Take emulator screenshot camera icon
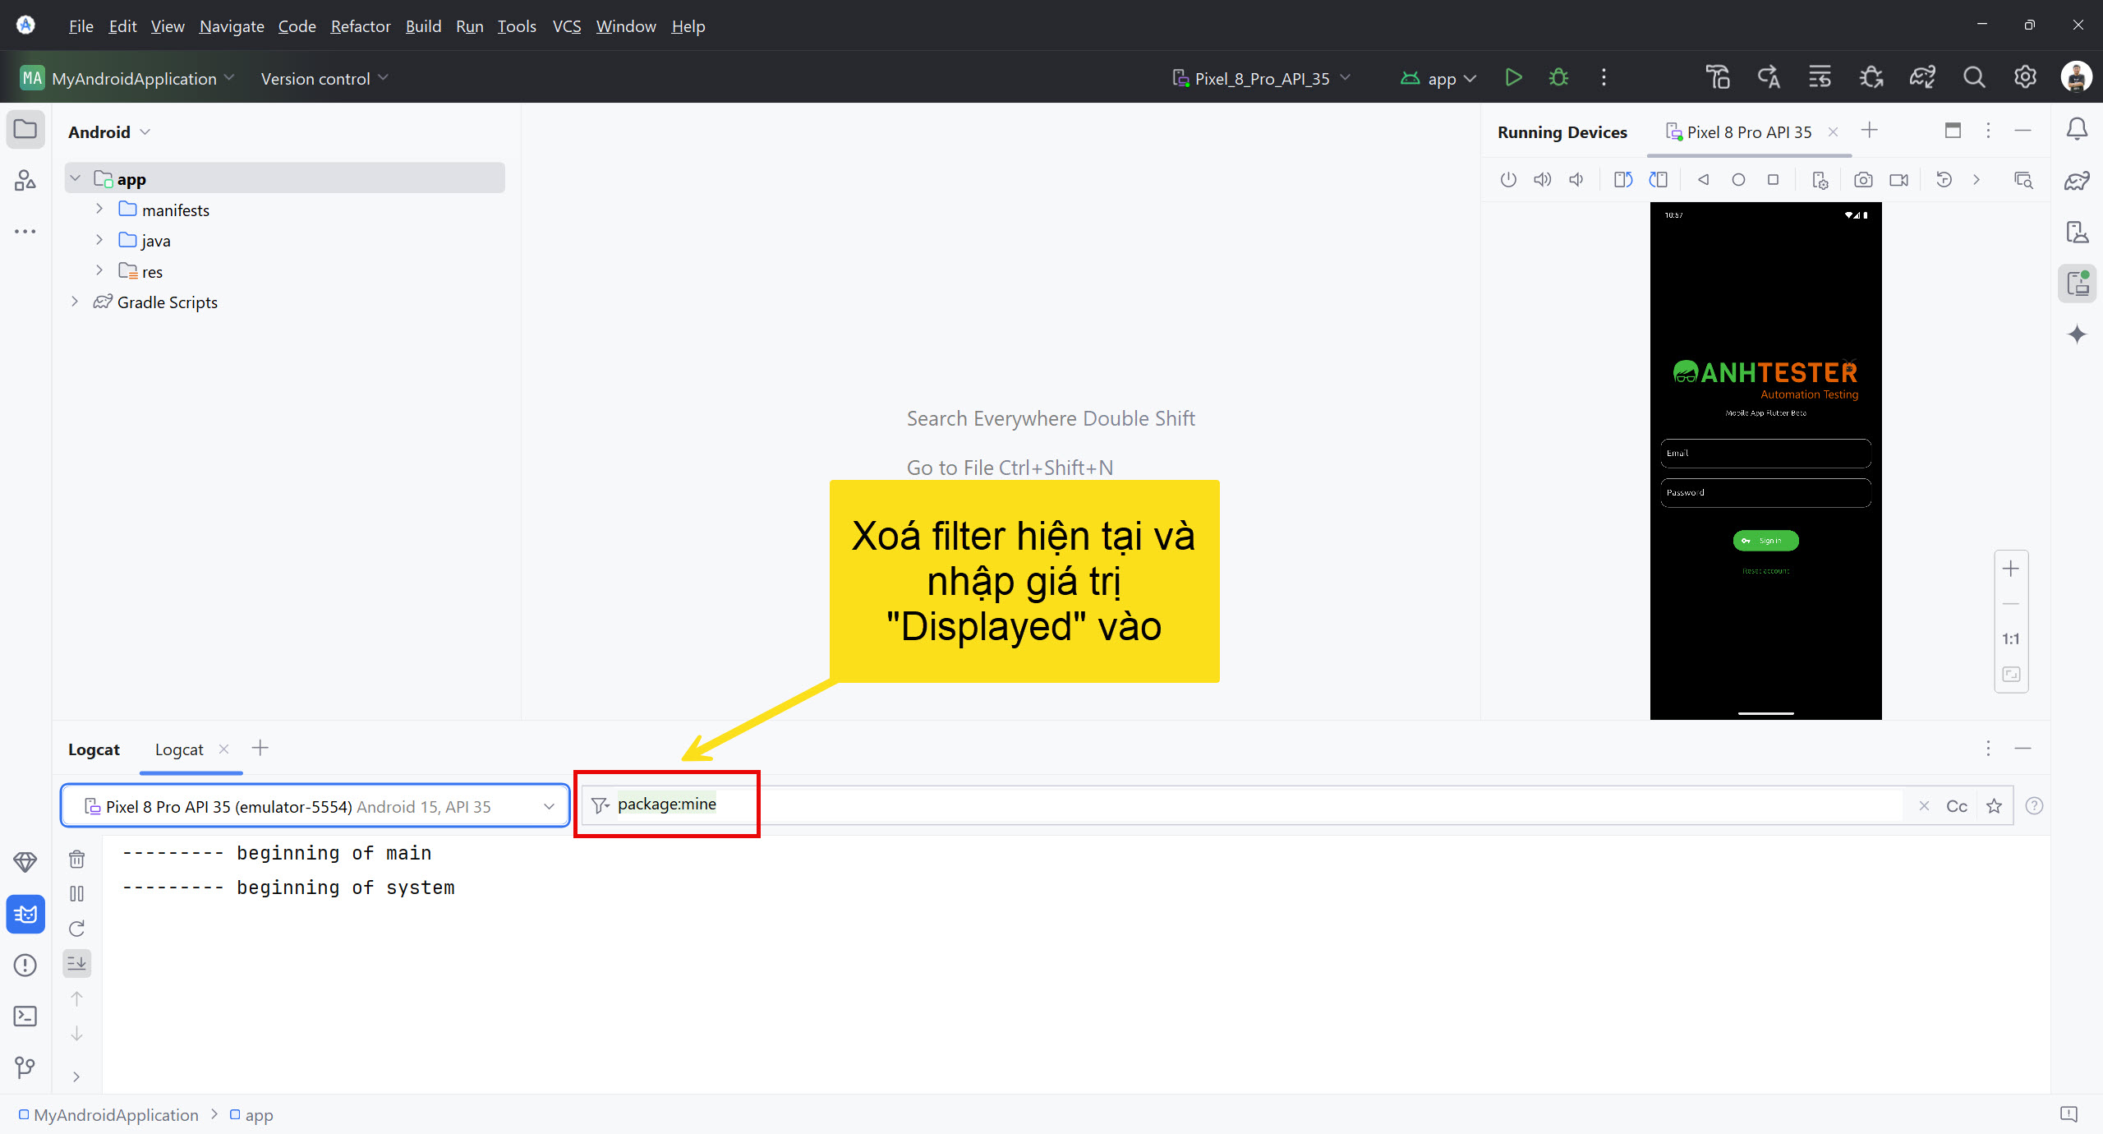 pos(1863,180)
